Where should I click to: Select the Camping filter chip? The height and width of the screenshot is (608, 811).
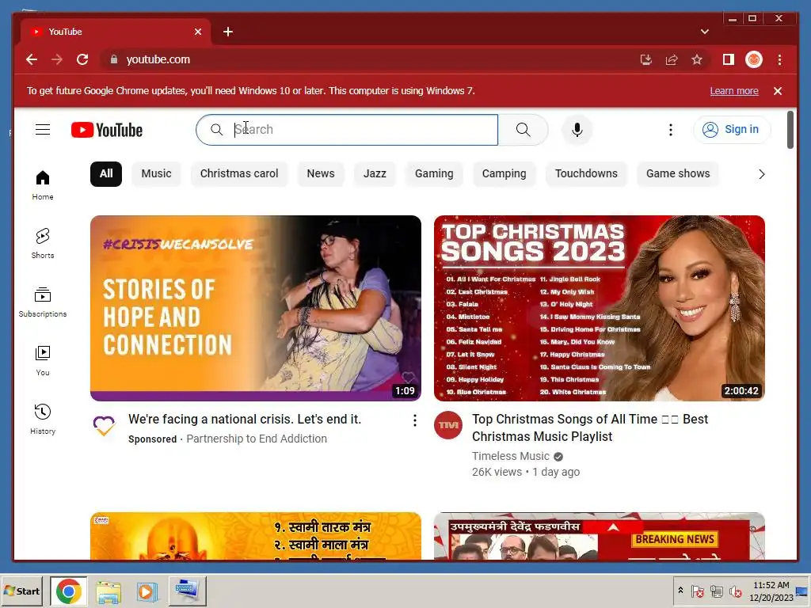coord(504,173)
